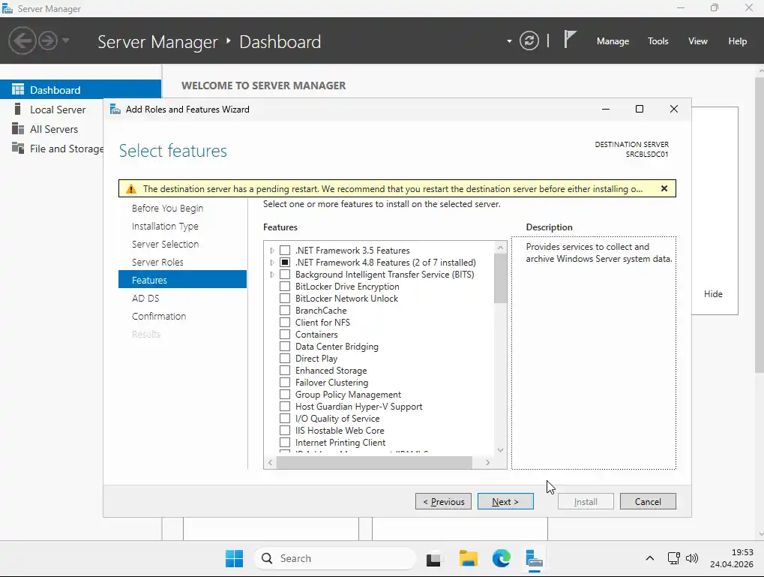Image resolution: width=764 pixels, height=577 pixels.
Task: Refresh the Server Manager dashboard
Action: coord(529,41)
